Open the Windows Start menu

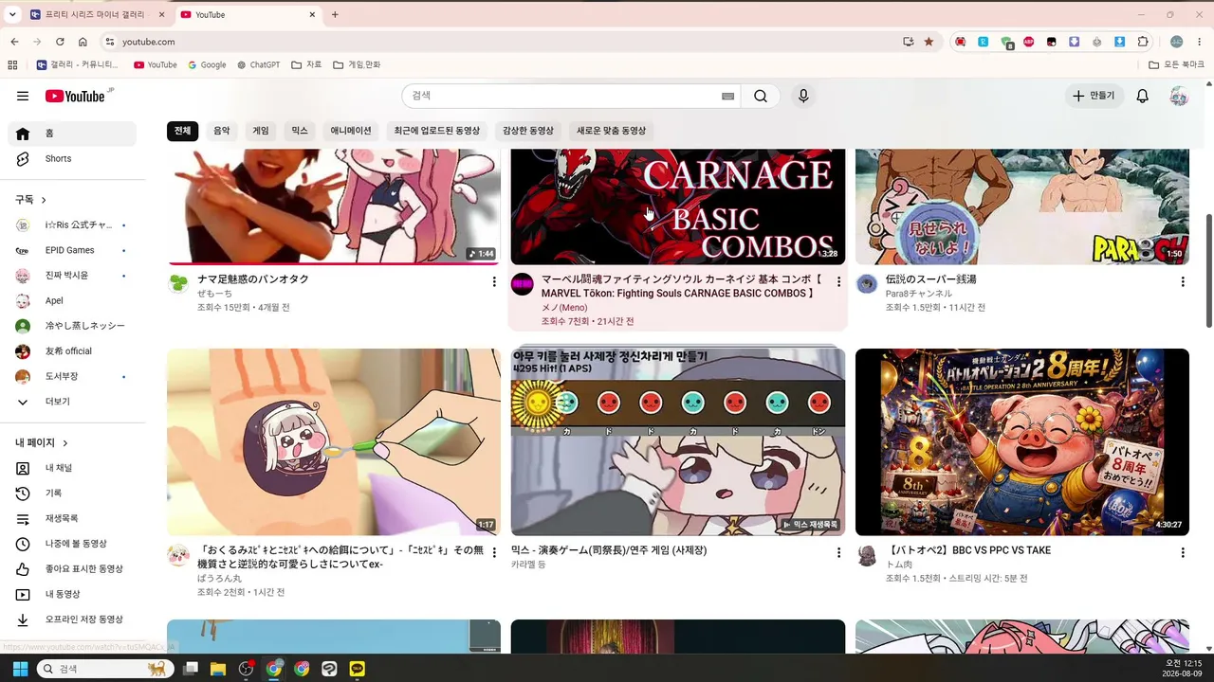pyautogui.click(x=20, y=669)
